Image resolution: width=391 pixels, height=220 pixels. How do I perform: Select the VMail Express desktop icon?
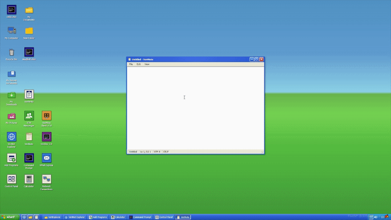pyautogui.click(x=46, y=160)
